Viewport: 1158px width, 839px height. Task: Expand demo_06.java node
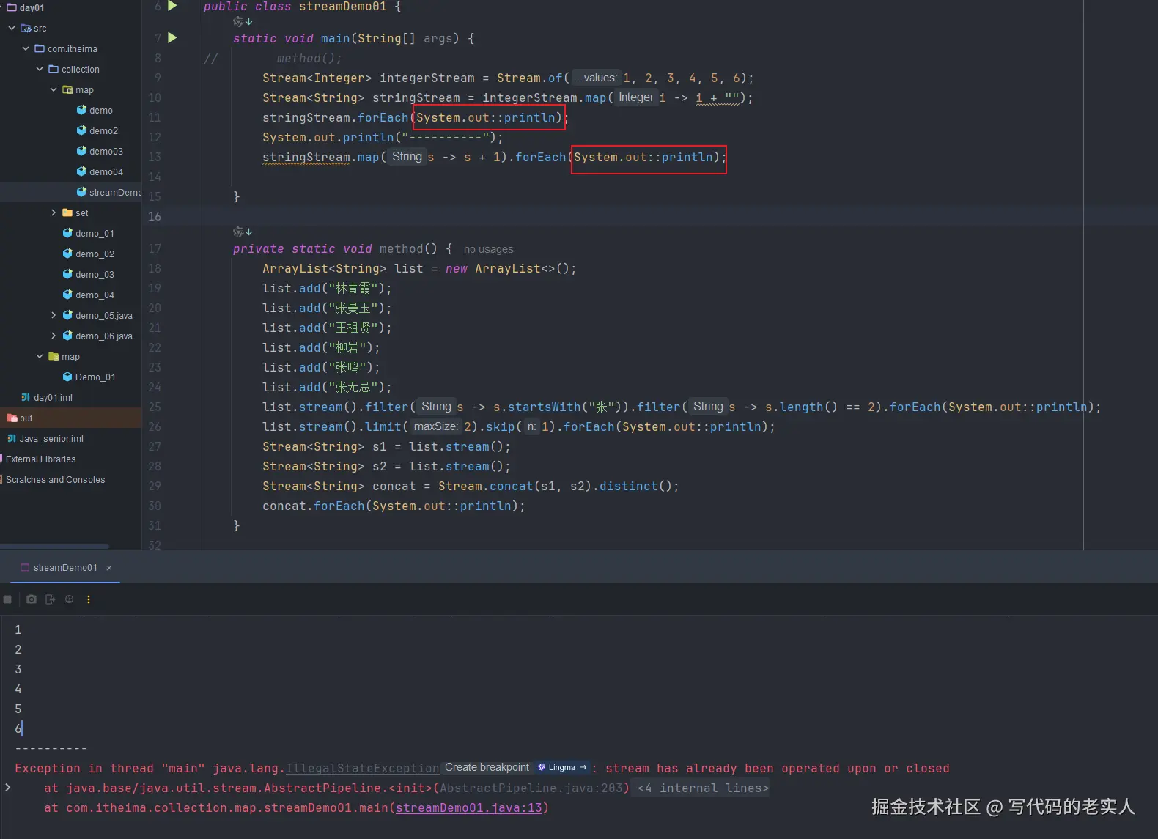(54, 336)
